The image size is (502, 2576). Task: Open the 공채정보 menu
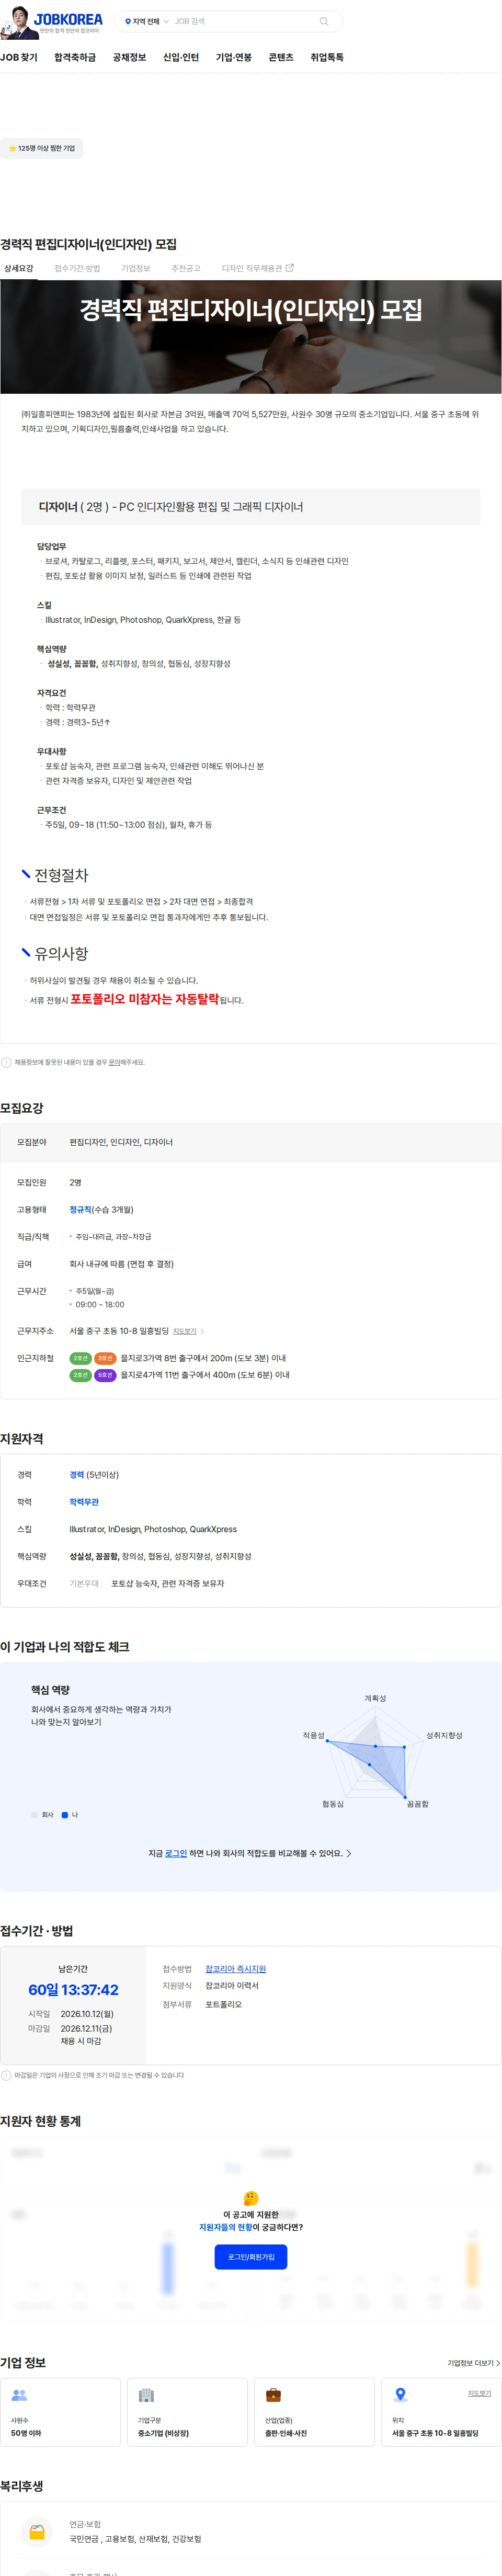click(129, 58)
